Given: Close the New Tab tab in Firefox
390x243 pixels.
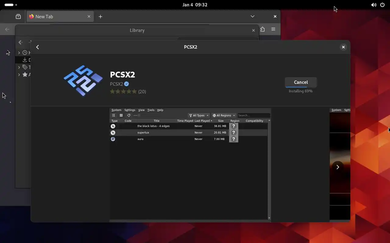Looking at the screenshot, I should [89, 16].
